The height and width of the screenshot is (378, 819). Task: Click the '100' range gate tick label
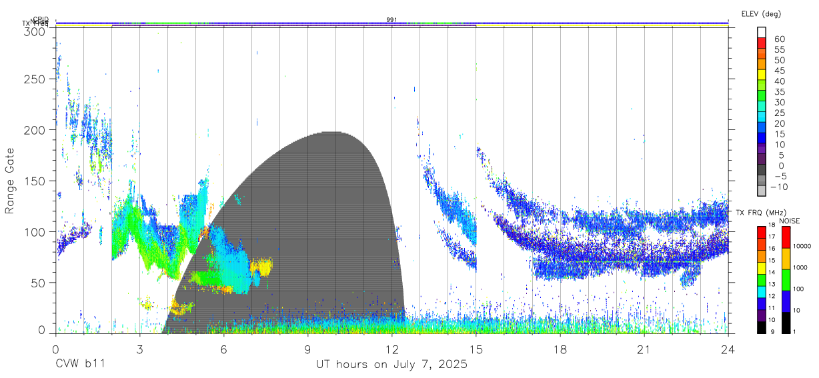(35, 231)
